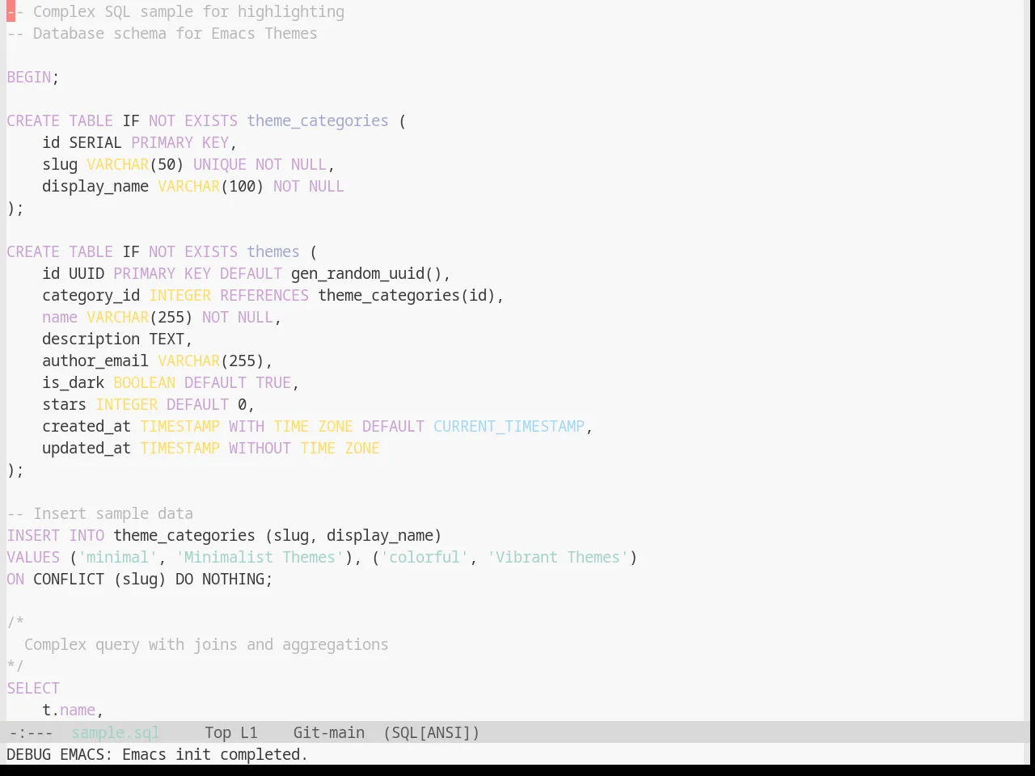
Task: Click UUID type on themes id line
Action: (87, 273)
